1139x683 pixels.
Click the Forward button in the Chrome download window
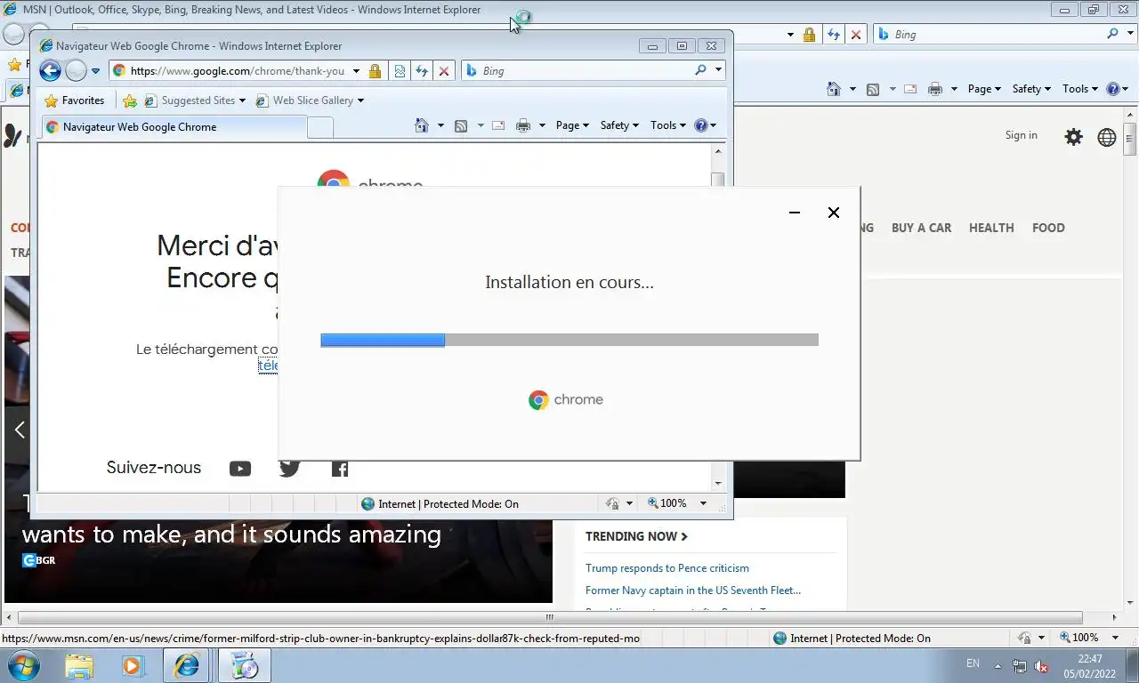point(77,71)
